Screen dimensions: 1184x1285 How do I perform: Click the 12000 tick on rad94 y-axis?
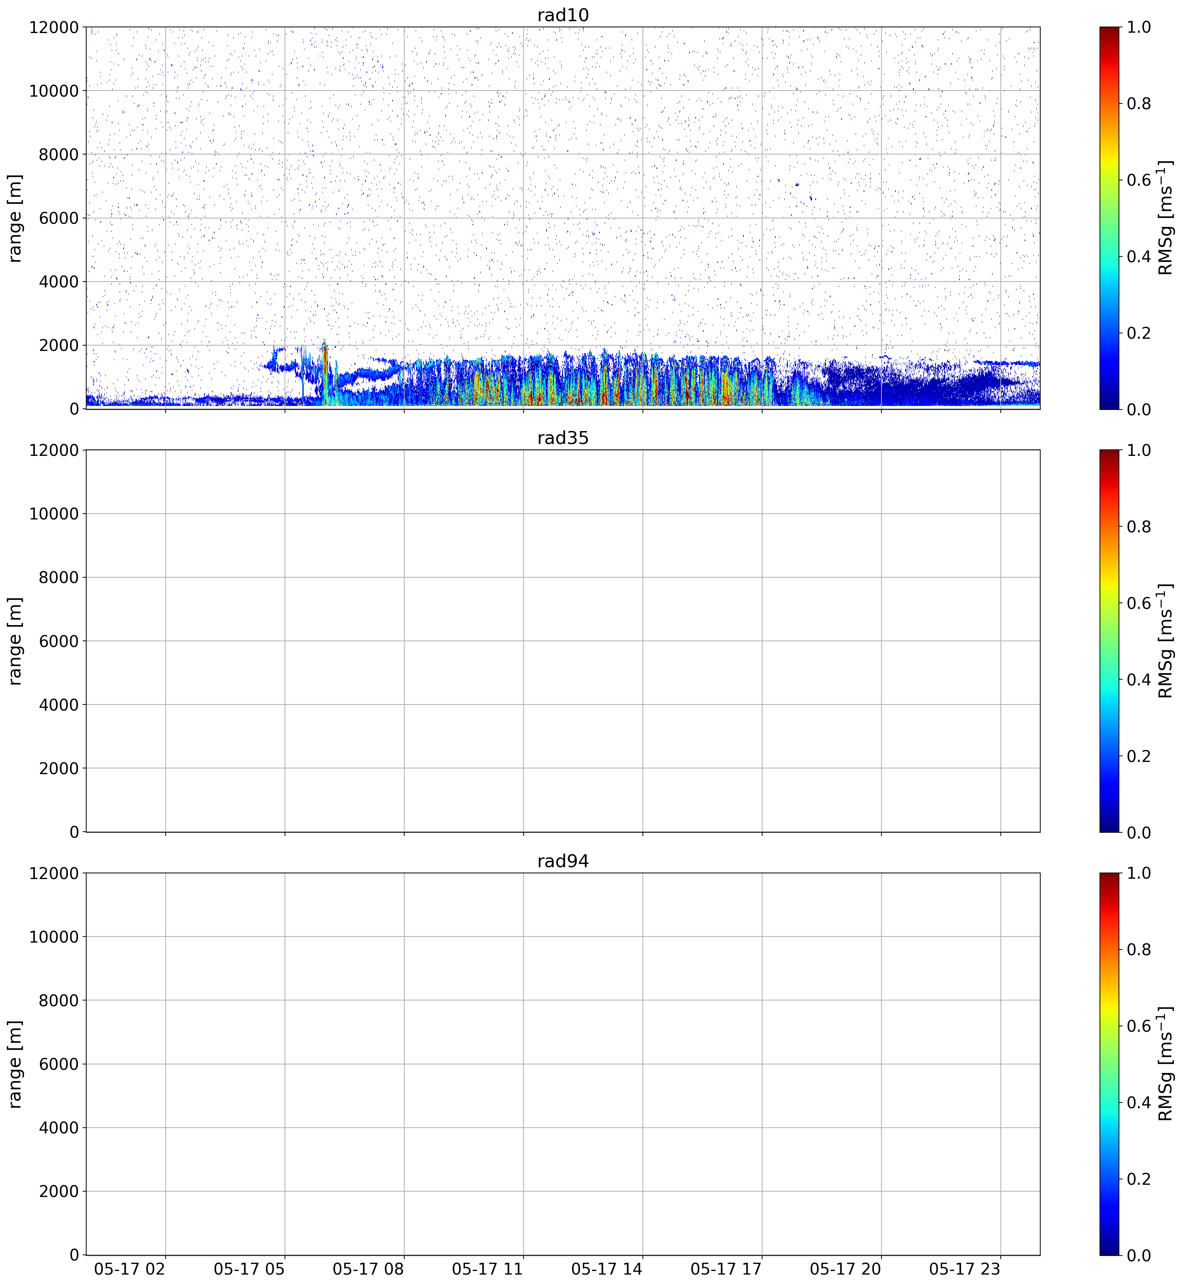pos(54,873)
